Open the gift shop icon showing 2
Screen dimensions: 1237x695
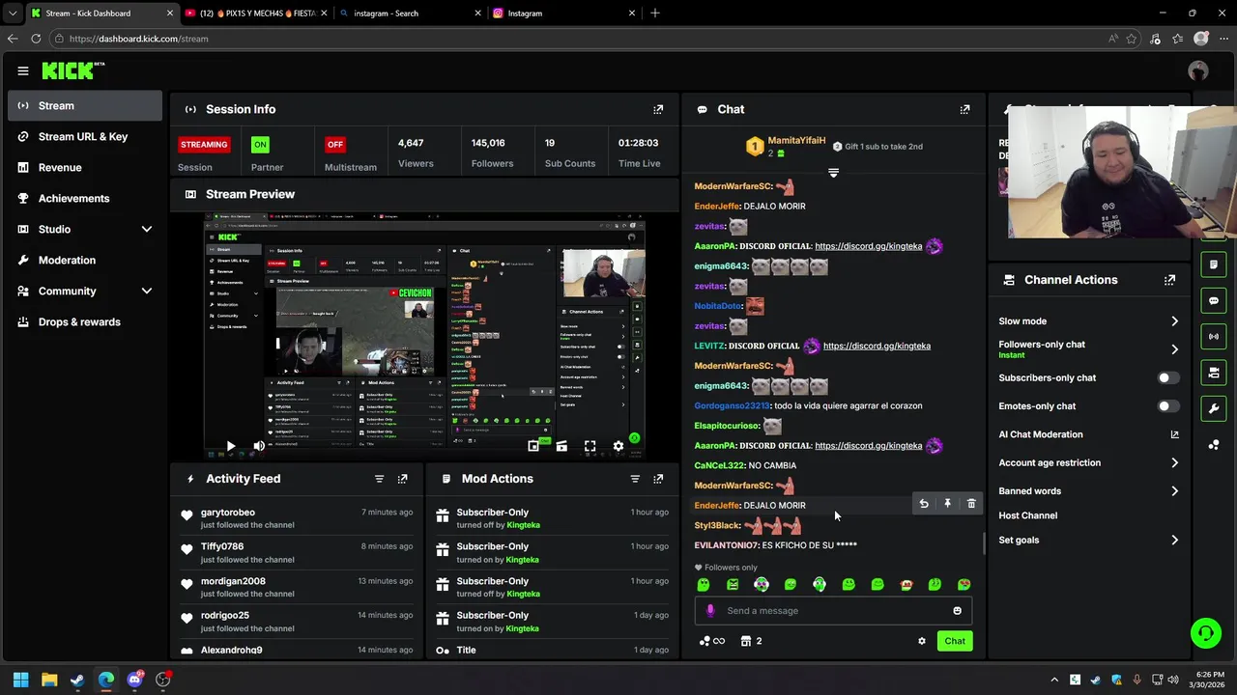[752, 641]
